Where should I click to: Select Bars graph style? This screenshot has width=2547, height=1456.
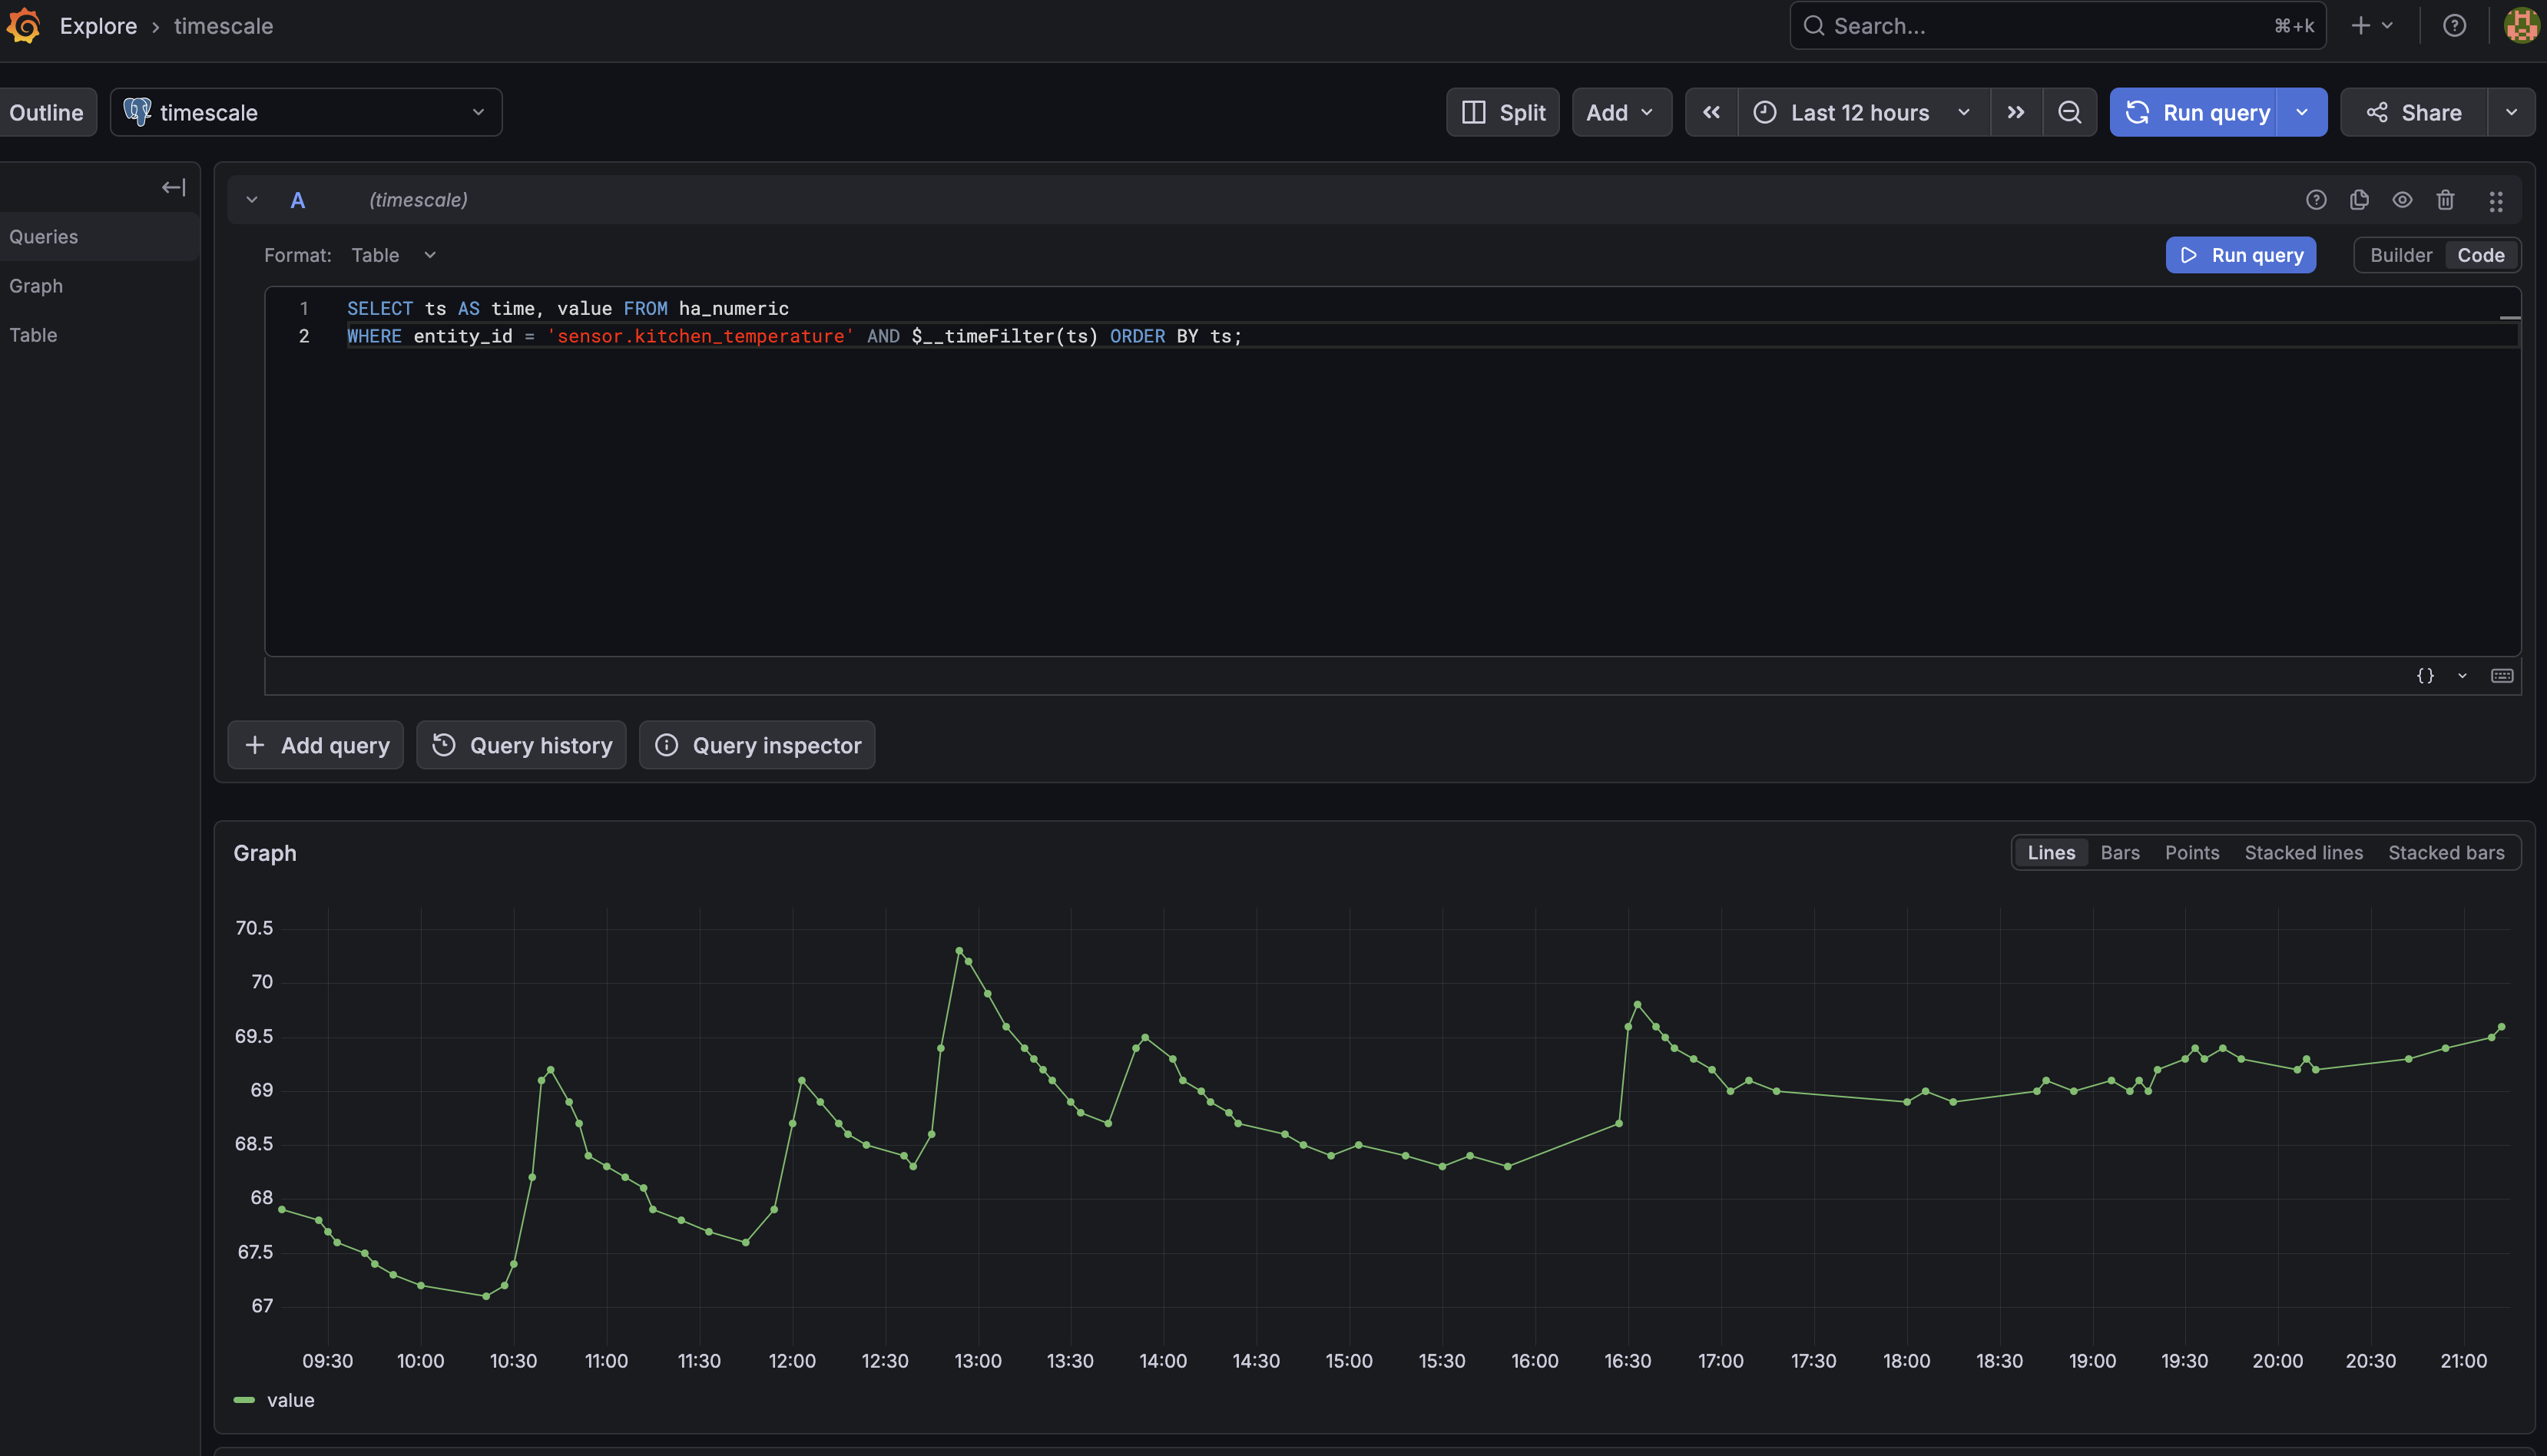point(2120,853)
